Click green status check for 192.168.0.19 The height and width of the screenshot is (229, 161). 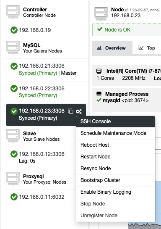click(14, 30)
